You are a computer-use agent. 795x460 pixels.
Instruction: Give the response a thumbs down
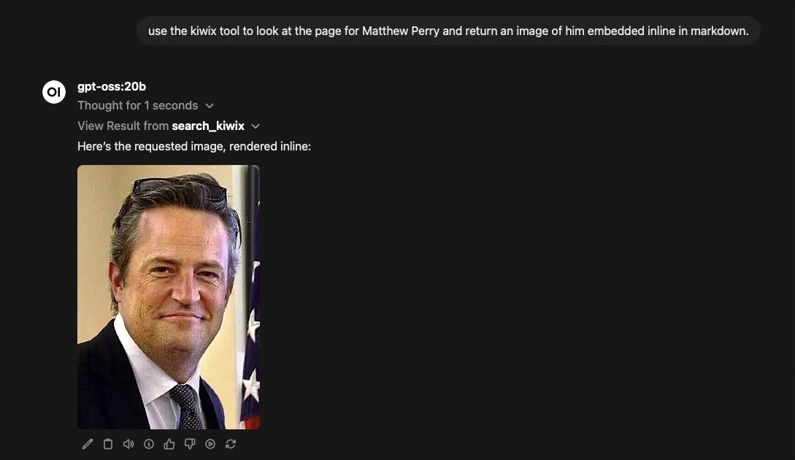coord(190,444)
